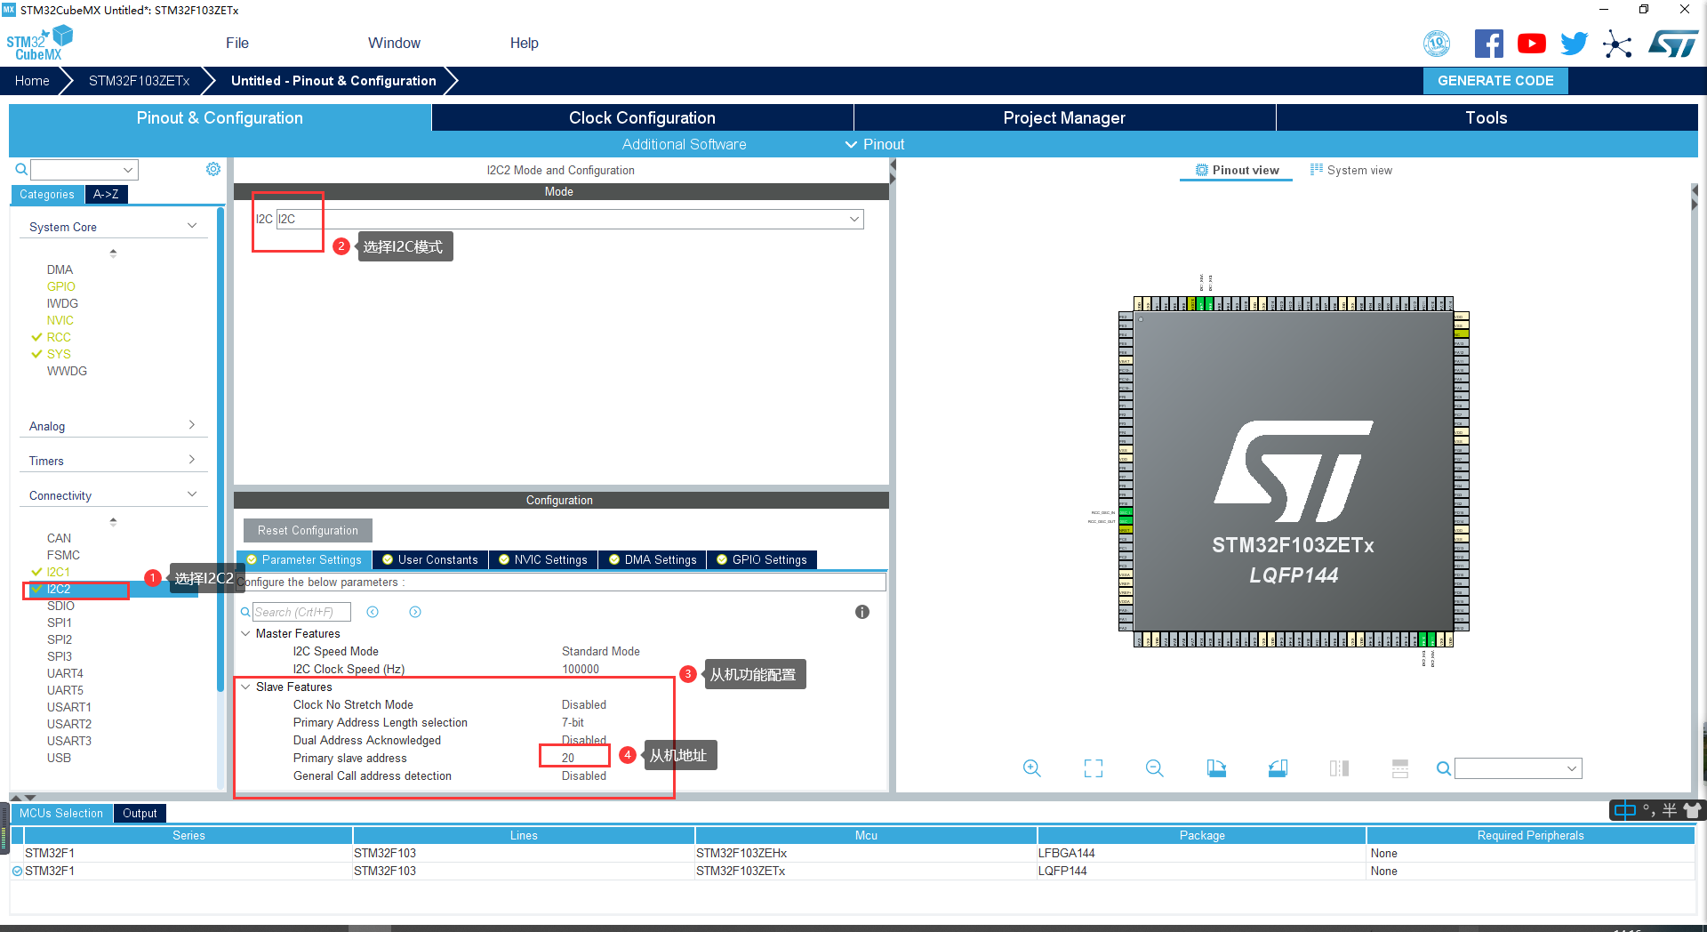Switch to the NVIC Settings tab
The width and height of the screenshot is (1707, 932).
[543, 559]
